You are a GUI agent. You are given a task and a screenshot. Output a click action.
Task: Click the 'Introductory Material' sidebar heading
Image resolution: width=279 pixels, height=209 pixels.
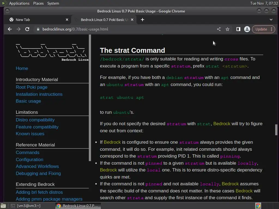[37, 80]
